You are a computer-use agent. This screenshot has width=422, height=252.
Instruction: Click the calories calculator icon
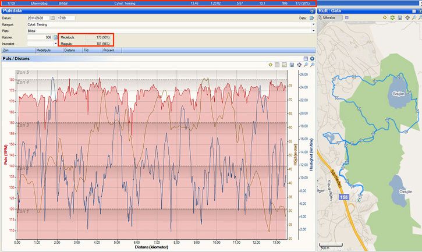[56, 37]
